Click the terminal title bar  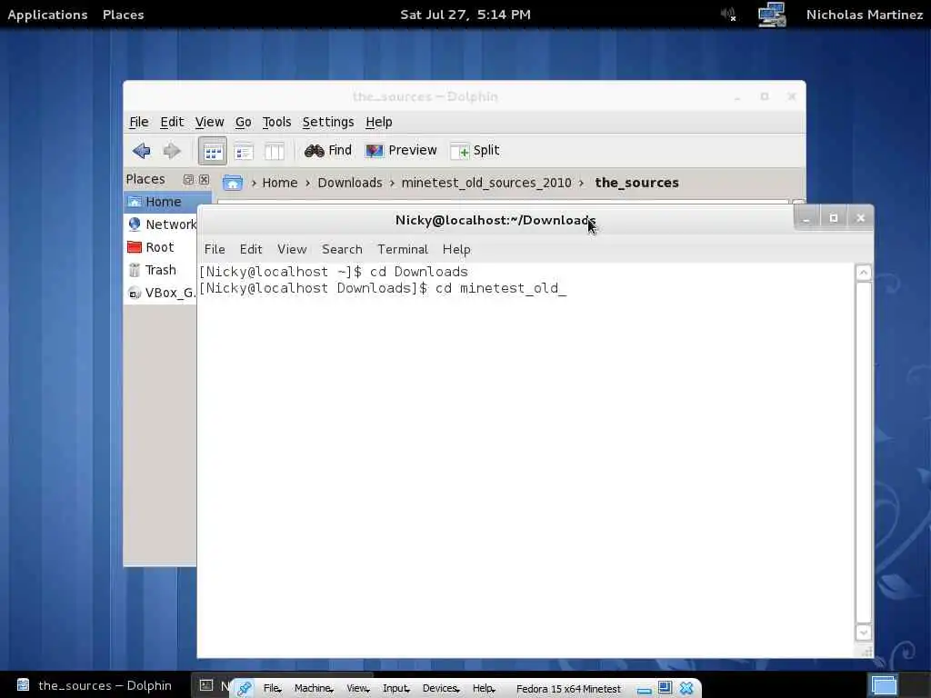[496, 220]
